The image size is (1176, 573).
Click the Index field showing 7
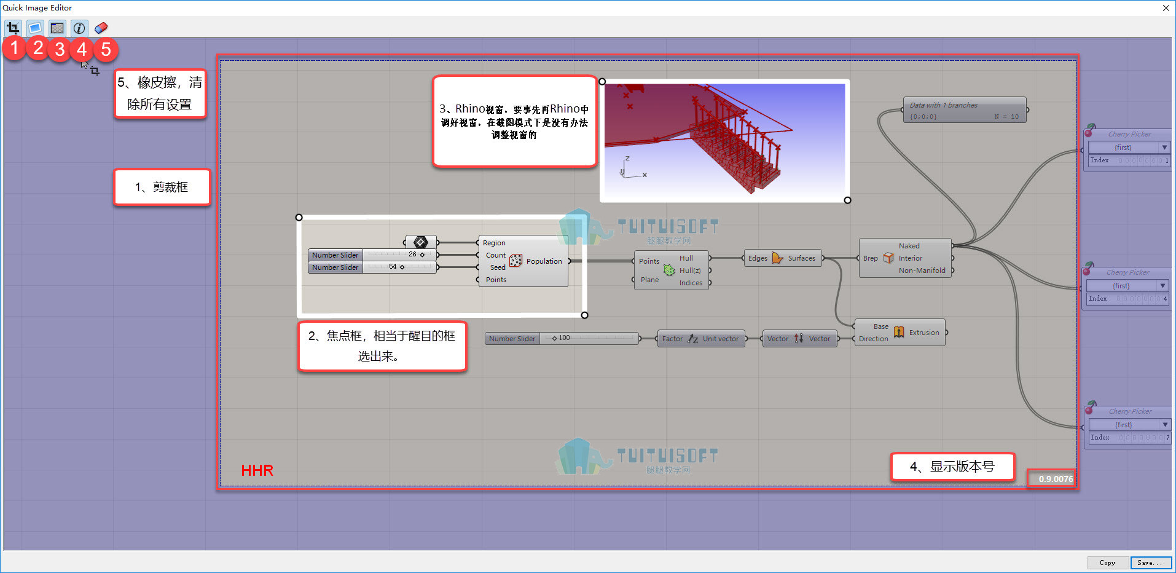pyautogui.click(x=1129, y=438)
